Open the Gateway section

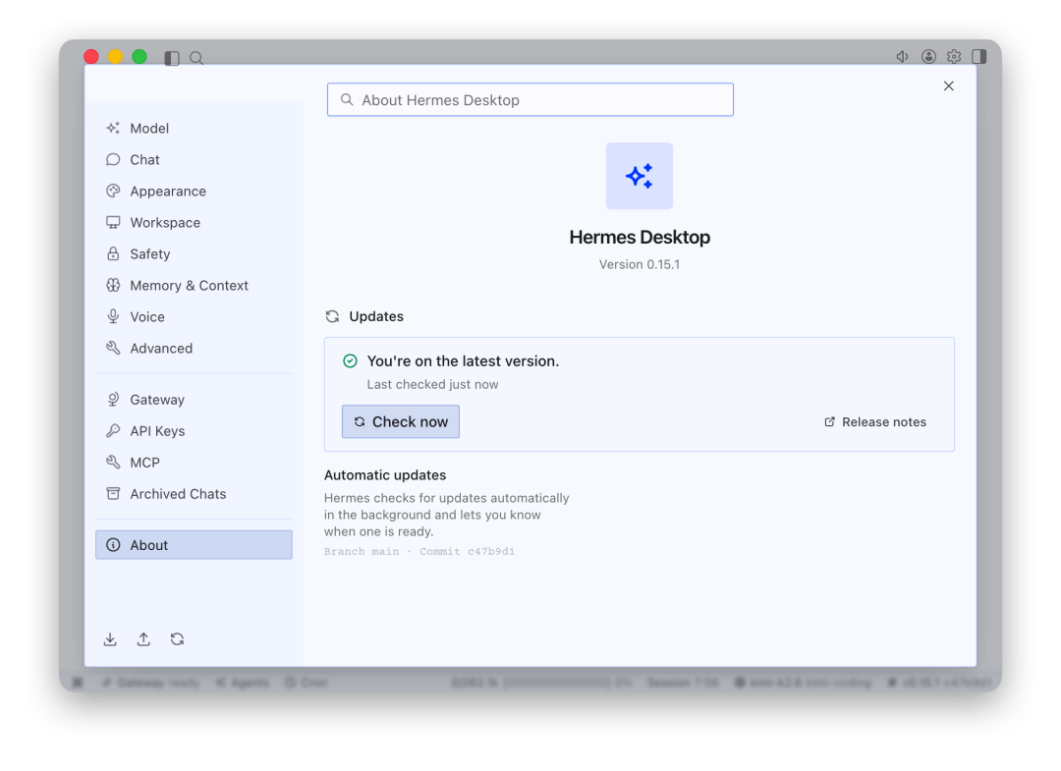[x=195, y=400]
